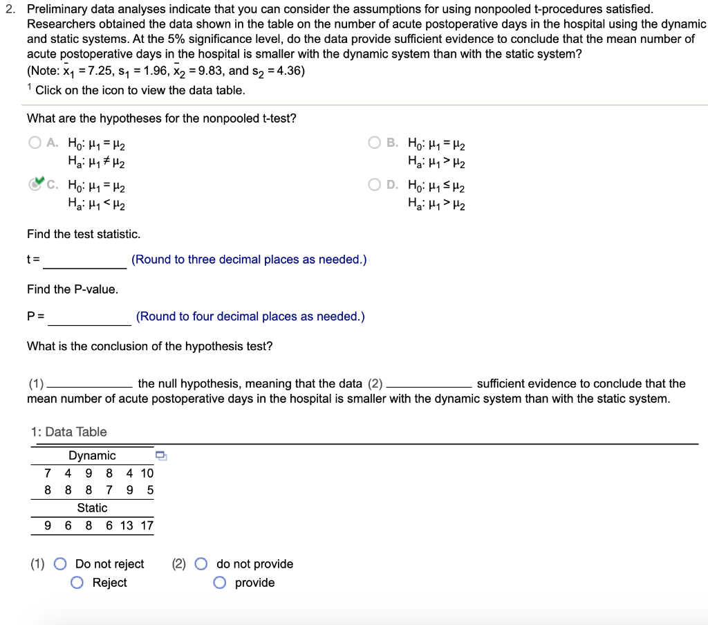The width and height of the screenshot is (708, 625).
Task: Select answer choice C for the hypotheses
Action: [x=34, y=184]
